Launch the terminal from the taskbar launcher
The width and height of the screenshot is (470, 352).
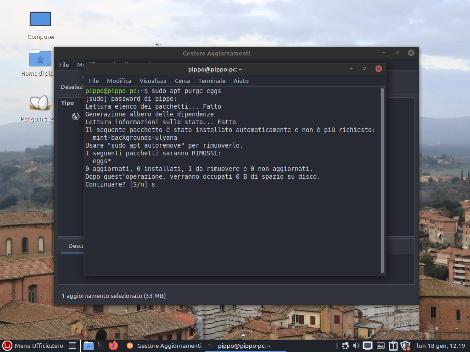(100, 346)
